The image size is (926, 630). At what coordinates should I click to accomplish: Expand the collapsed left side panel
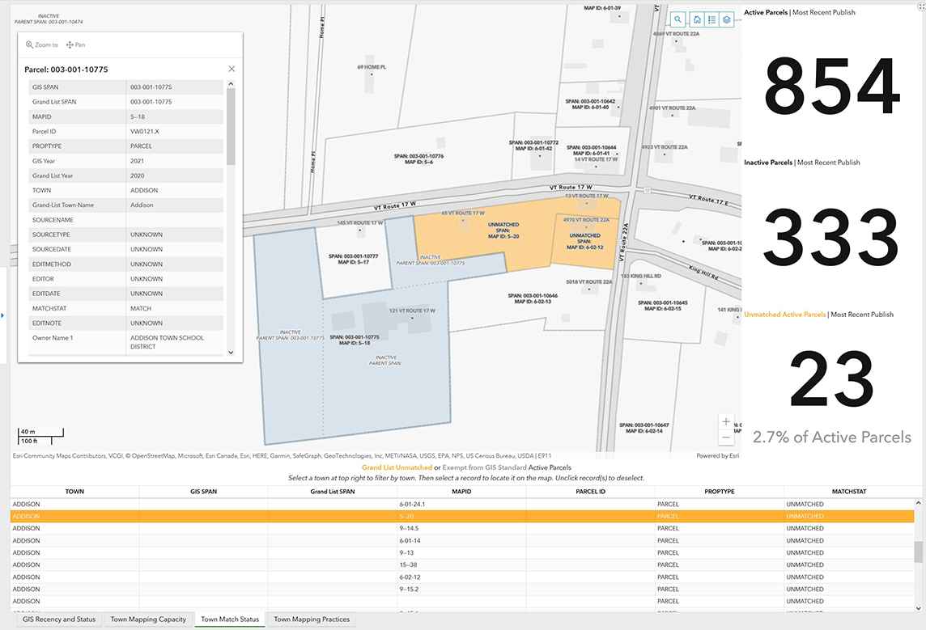click(x=2, y=315)
